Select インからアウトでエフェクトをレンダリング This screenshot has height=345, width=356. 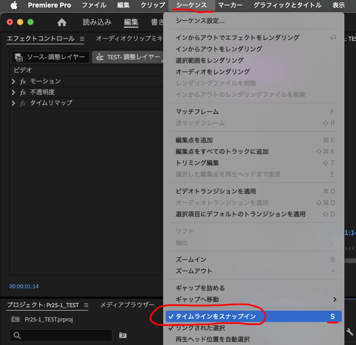coord(254,38)
